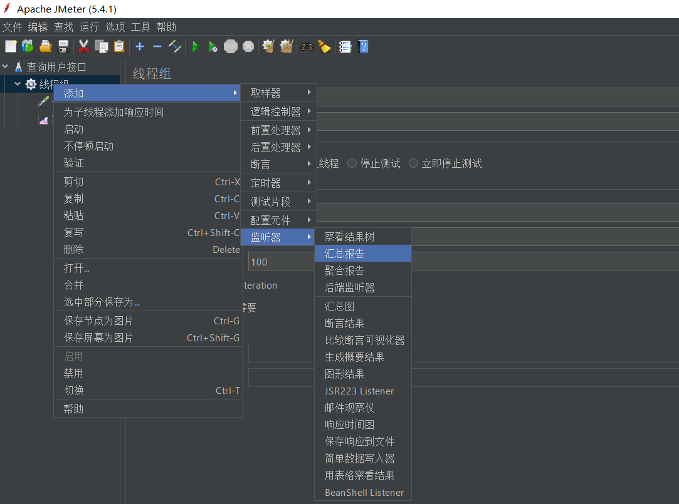Image resolution: width=679 pixels, height=504 pixels.
Task: Click the Help question mark icon
Action: pos(363,46)
